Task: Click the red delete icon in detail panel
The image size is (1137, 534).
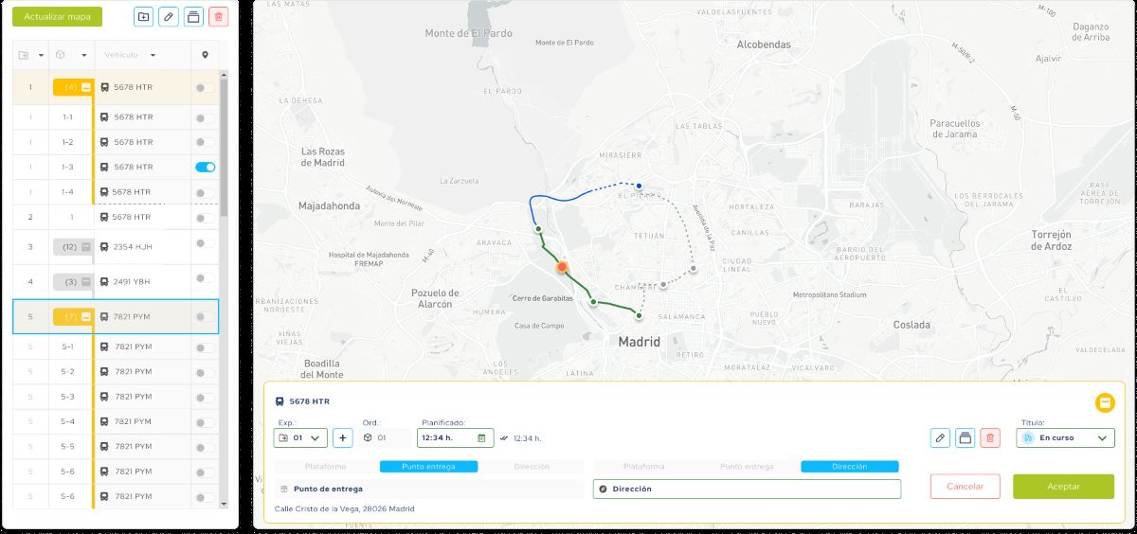Action: (x=990, y=437)
